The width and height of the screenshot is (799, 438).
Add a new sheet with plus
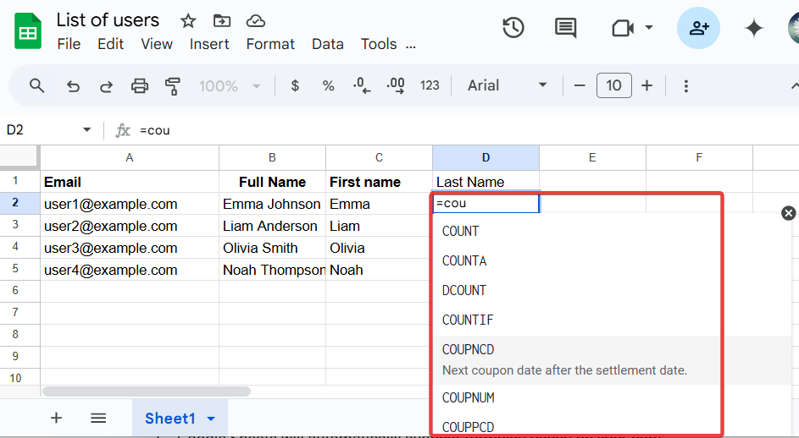[56, 419]
